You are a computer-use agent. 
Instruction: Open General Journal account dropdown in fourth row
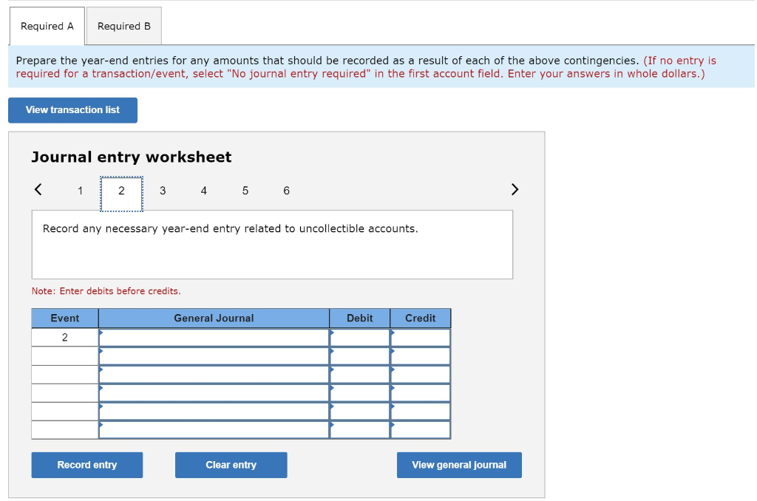(214, 392)
